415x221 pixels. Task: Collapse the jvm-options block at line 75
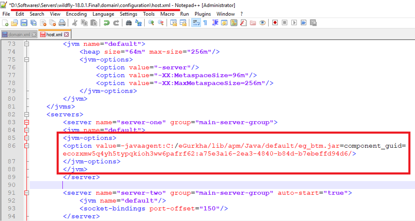(27, 59)
